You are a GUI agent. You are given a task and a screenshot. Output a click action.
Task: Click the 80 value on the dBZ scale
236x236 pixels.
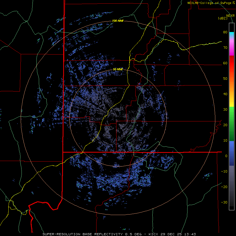point(225,32)
